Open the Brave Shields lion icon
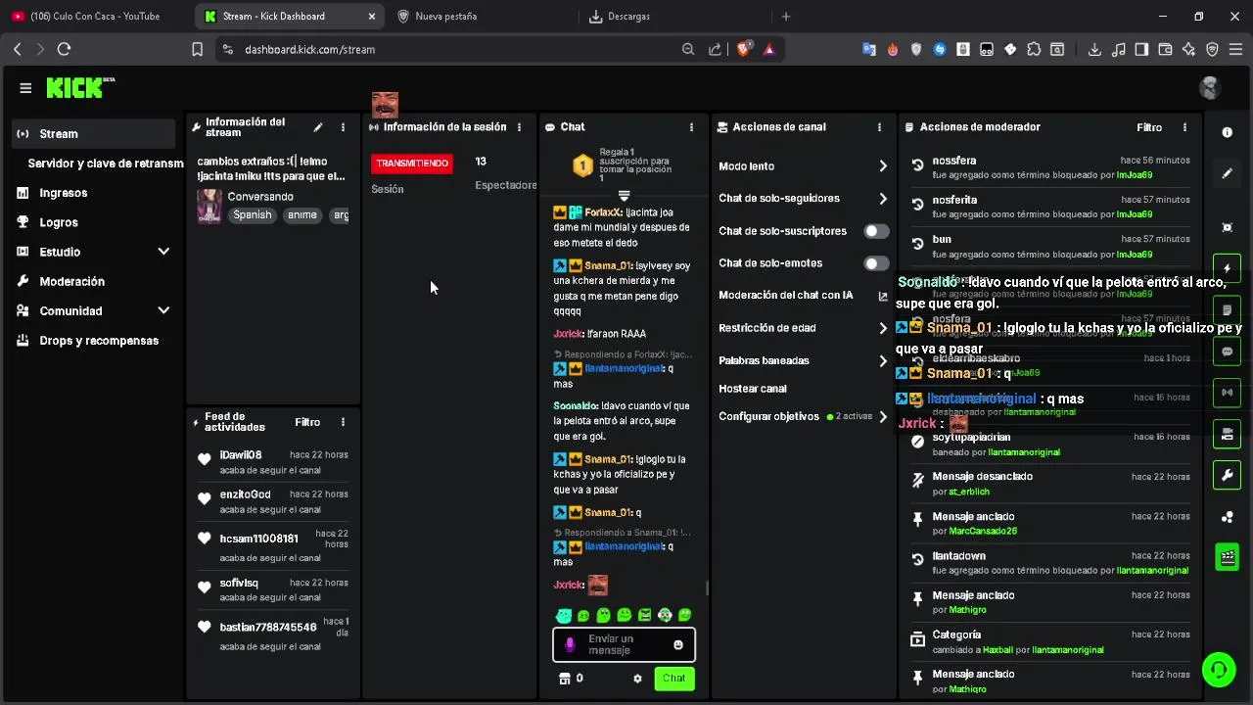Screen dimensions: 1253x705 point(743,49)
